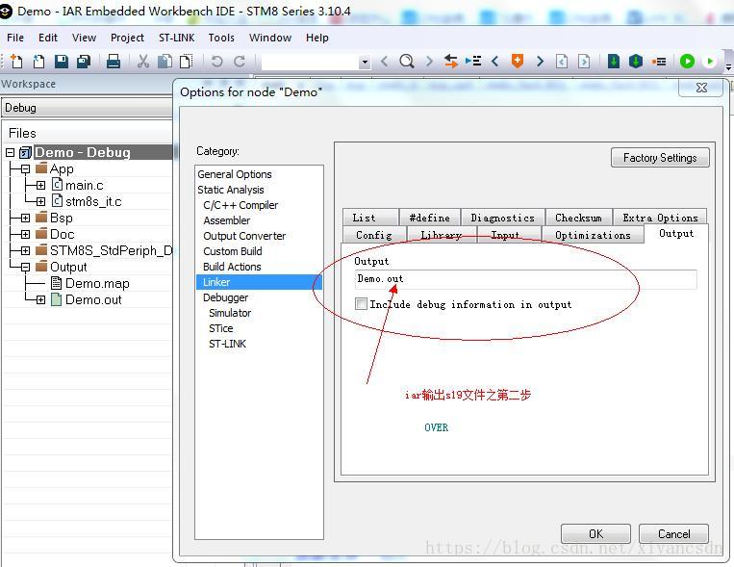Click Cancel in the Options dialog

(x=673, y=533)
